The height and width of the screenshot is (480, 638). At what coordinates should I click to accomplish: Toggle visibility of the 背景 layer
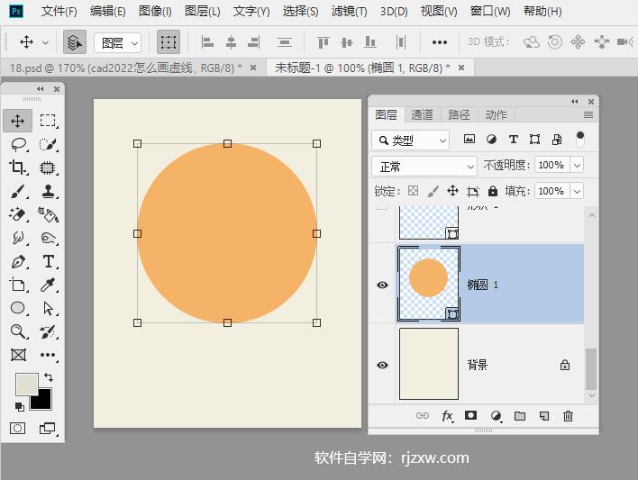pyautogui.click(x=382, y=365)
